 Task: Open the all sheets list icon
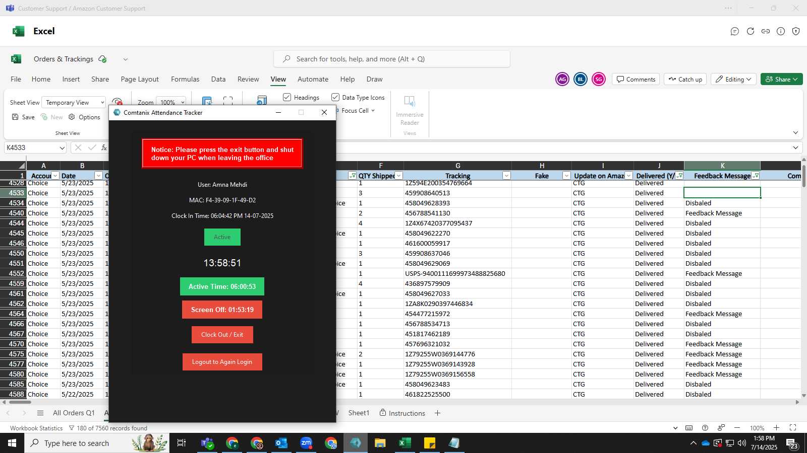[40, 413]
